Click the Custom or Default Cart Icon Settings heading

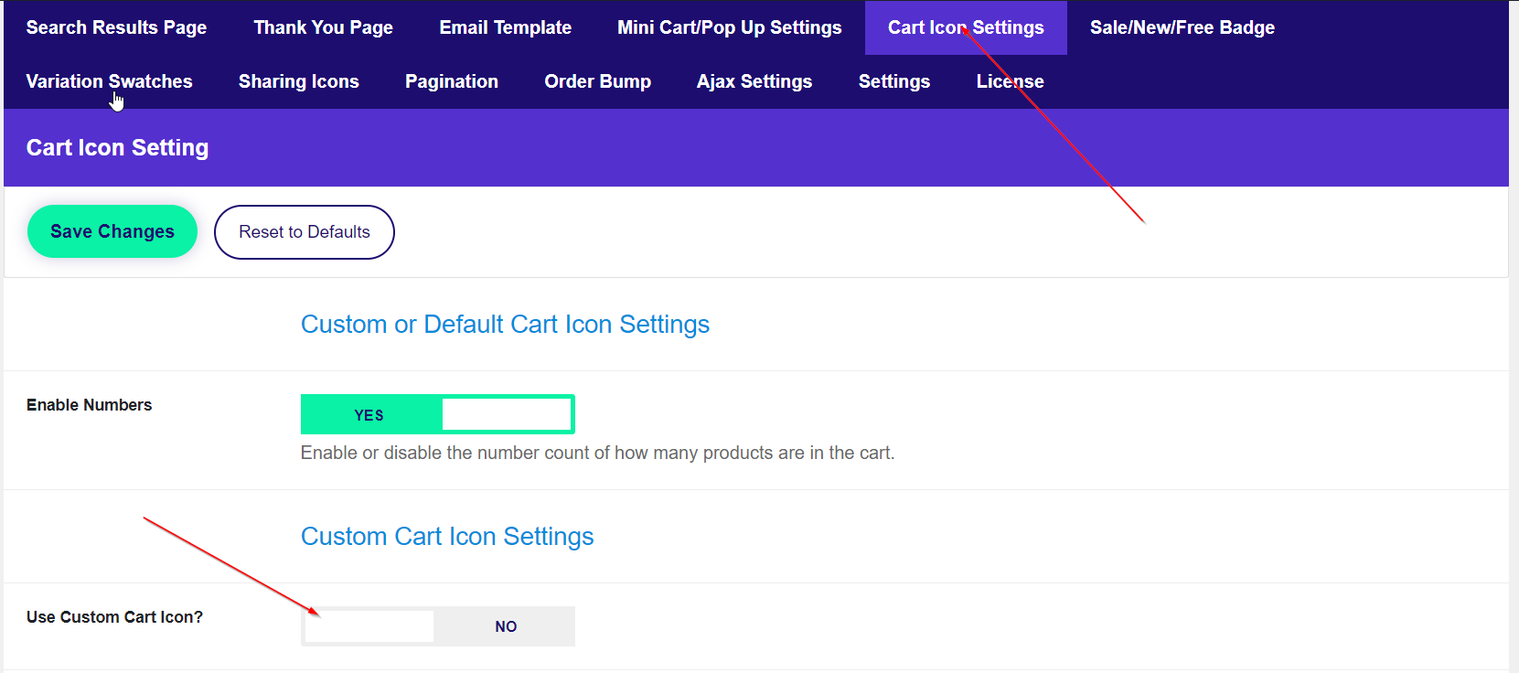[x=505, y=325]
